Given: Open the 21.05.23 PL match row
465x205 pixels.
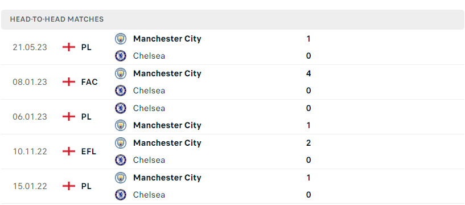Looking at the screenshot, I should [x=232, y=47].
